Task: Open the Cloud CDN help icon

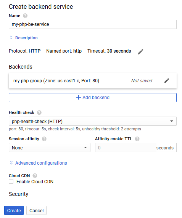Action: tap(35, 176)
